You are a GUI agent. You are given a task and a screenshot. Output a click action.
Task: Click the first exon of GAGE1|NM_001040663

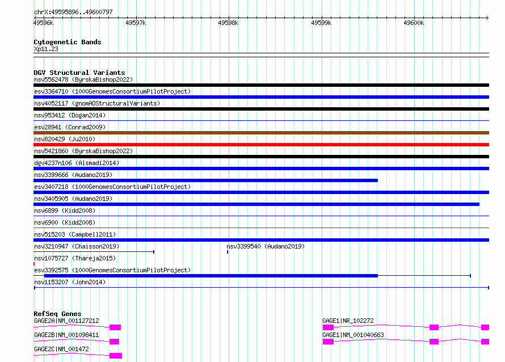(x=328, y=342)
